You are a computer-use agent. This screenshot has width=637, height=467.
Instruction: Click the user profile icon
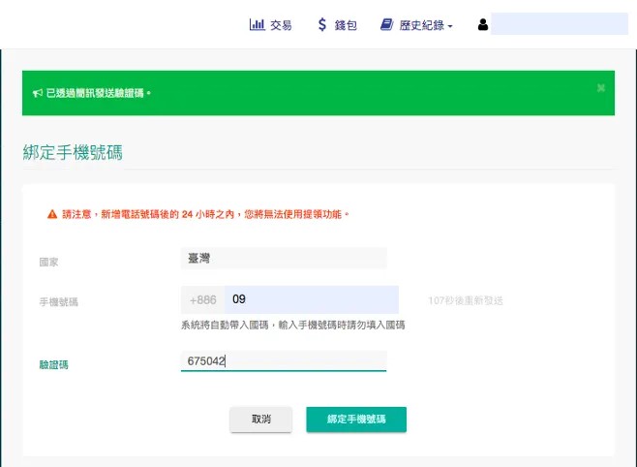click(x=483, y=24)
